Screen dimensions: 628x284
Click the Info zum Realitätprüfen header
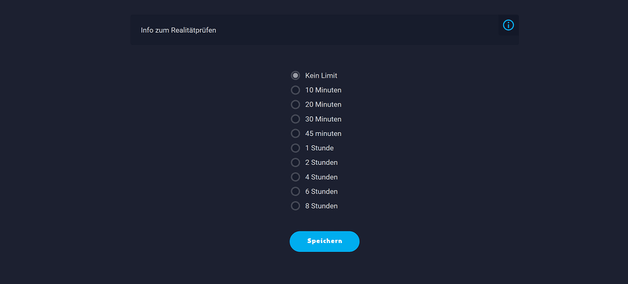[x=178, y=30]
